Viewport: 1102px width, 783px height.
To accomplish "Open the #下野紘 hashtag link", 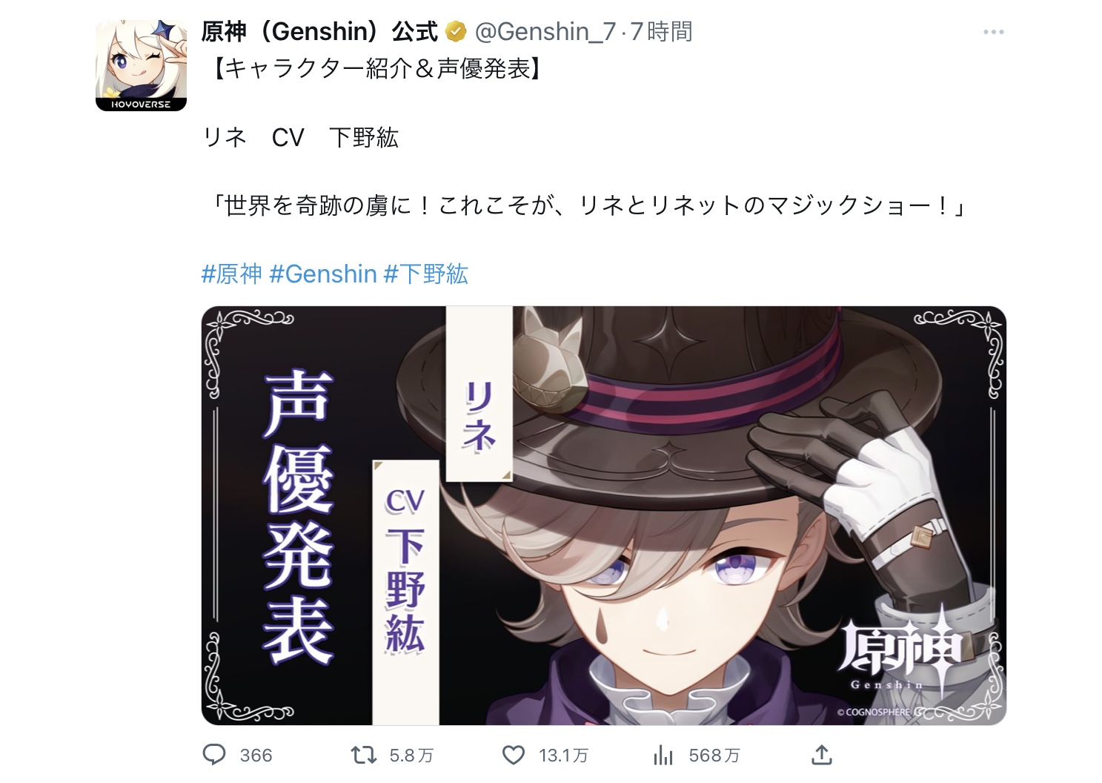I will click(x=425, y=274).
